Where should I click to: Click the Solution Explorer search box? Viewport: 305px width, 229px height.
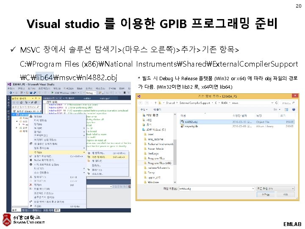(x=26, y=107)
